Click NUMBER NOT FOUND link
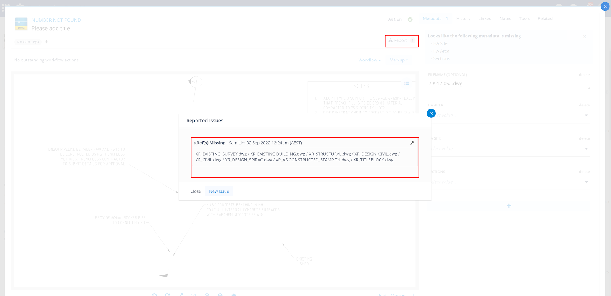 coord(56,20)
